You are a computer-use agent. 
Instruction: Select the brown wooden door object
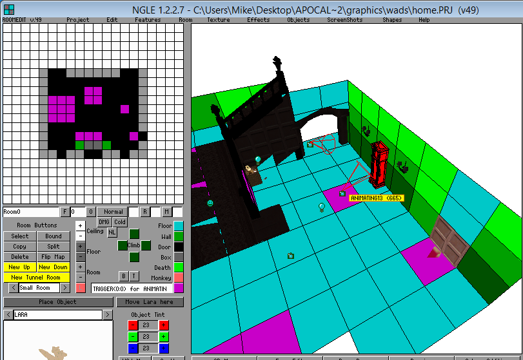[x=449, y=240]
